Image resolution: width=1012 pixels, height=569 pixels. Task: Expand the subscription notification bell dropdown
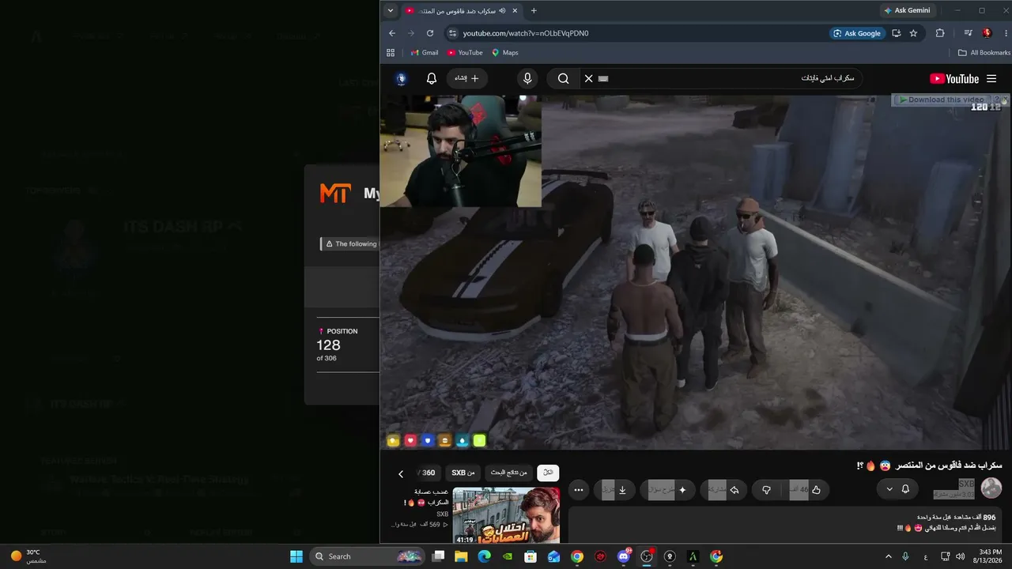[897, 489]
